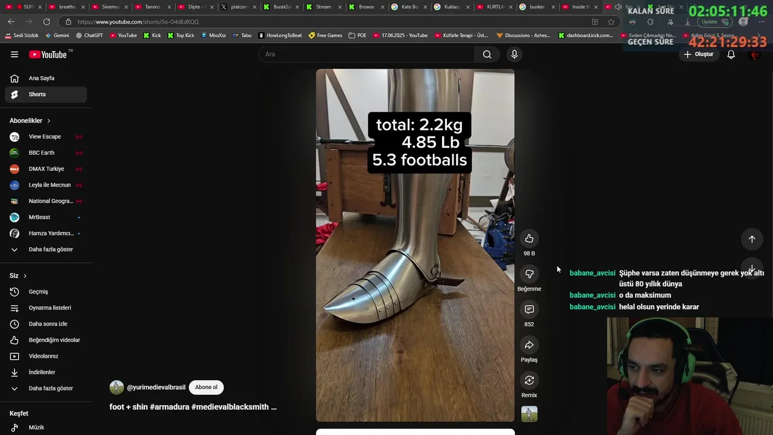Open Leyla ile Mecnun channel
The width and height of the screenshot is (773, 435).
click(x=46, y=185)
